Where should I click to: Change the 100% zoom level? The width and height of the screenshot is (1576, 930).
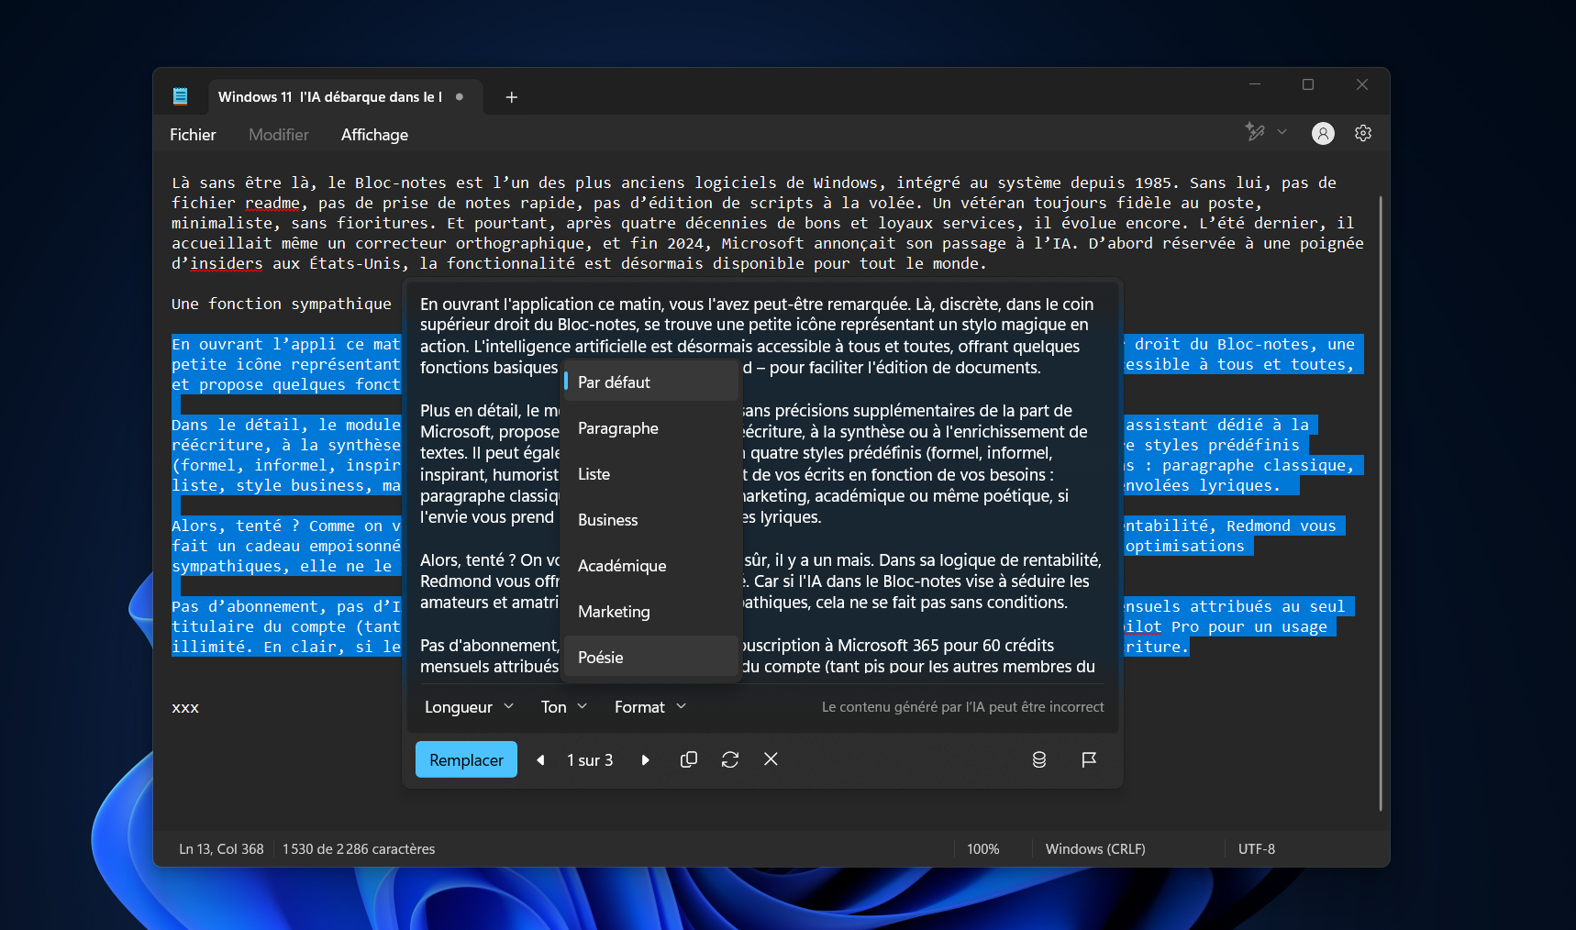[x=982, y=848]
